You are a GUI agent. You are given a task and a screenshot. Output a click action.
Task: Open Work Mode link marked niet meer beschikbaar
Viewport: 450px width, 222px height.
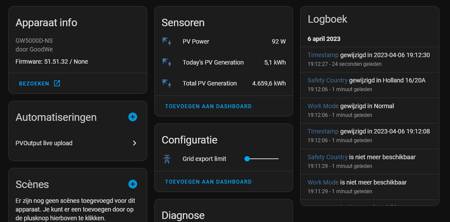coord(323,183)
